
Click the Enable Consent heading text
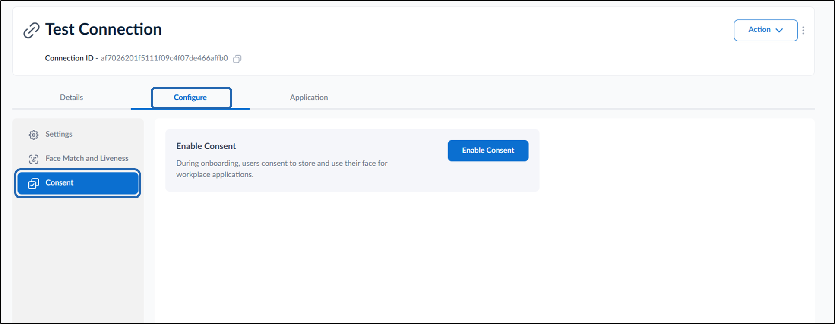206,146
